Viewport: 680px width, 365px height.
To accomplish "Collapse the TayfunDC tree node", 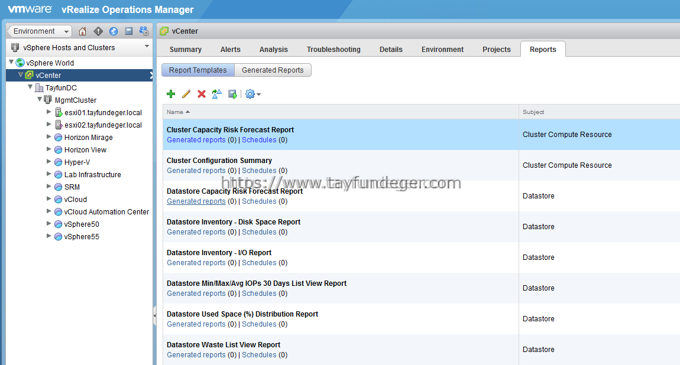I will tap(30, 87).
